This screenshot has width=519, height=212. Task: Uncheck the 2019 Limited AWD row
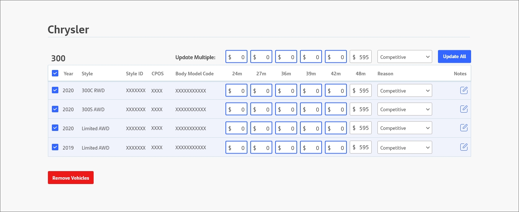[55, 147]
